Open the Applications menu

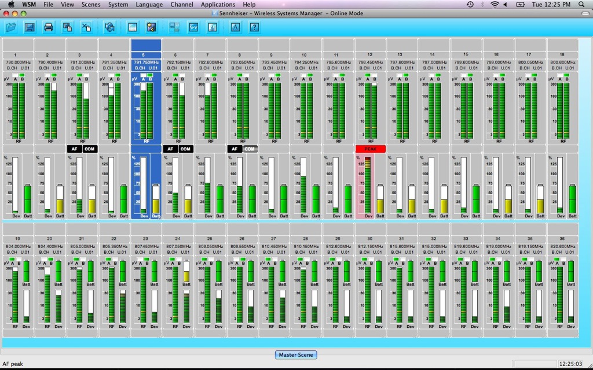pyautogui.click(x=218, y=5)
